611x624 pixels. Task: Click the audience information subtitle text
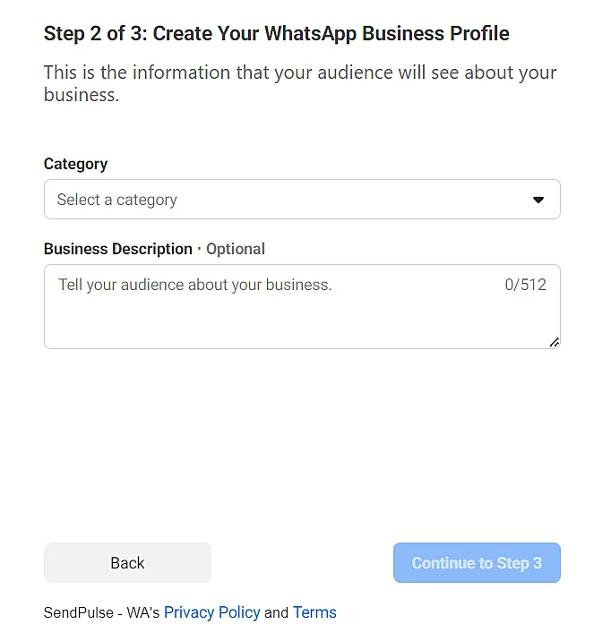tap(299, 82)
